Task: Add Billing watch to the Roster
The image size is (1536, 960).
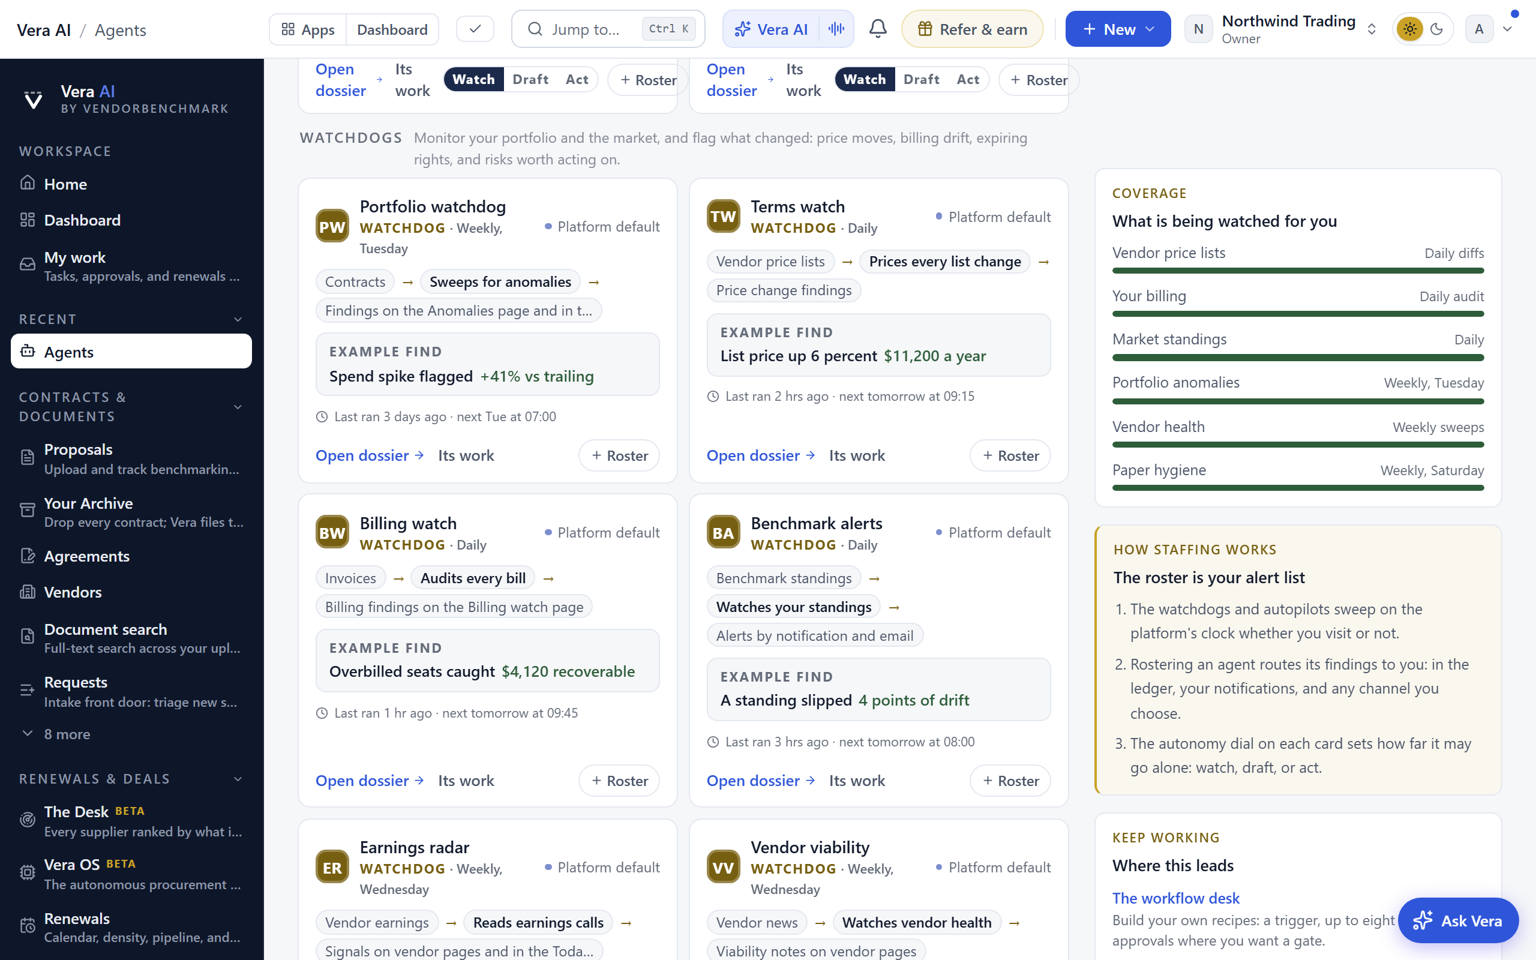Action: [619, 781]
